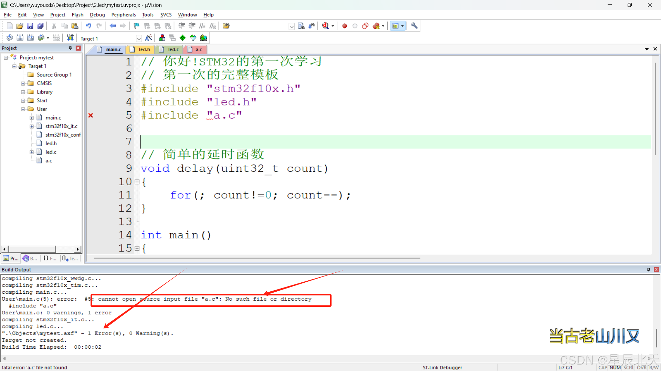Open Configuration wrench icon
The width and height of the screenshot is (661, 371).
coord(414,26)
